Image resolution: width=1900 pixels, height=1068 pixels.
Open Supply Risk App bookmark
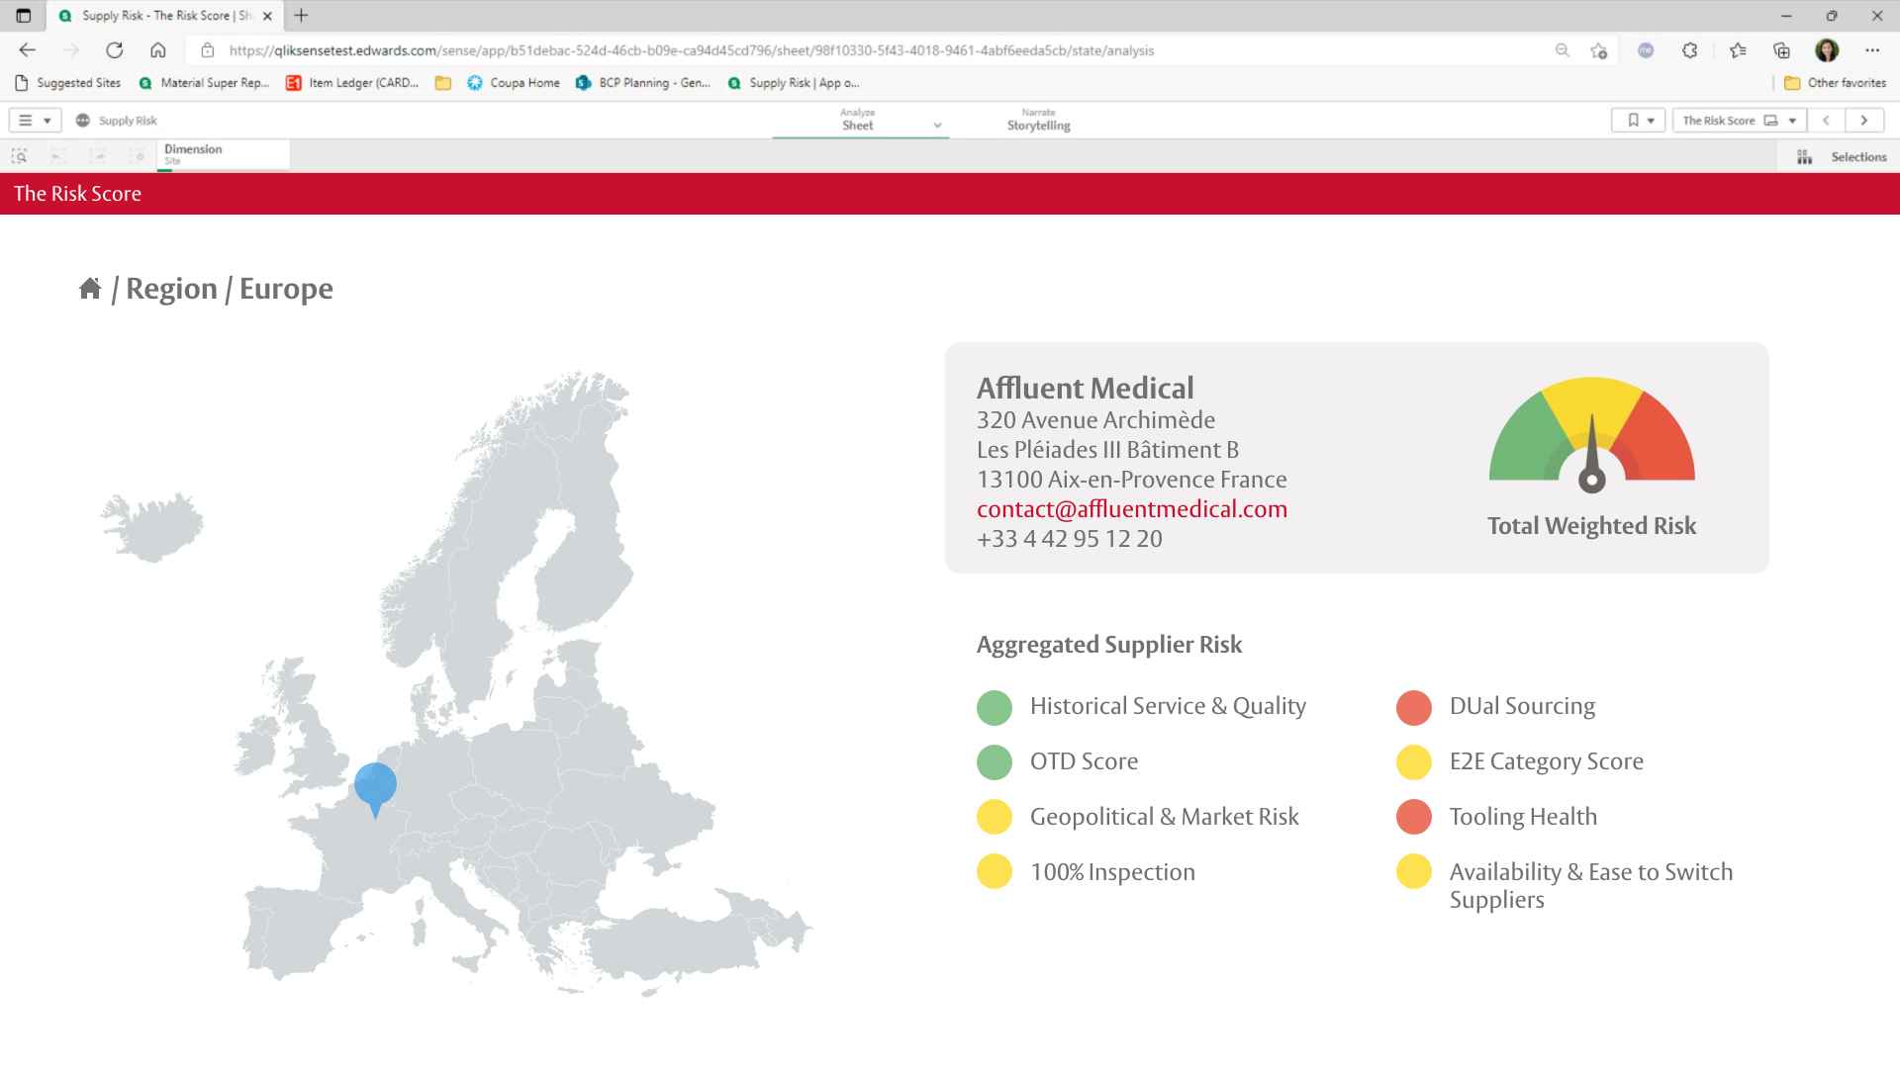794,83
